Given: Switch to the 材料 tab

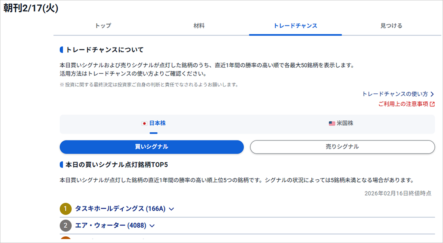Looking at the screenshot, I should (199, 26).
